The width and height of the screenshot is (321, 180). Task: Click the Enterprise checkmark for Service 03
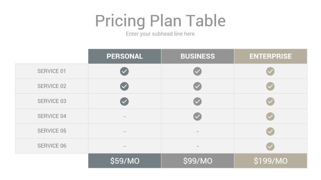pos(270,101)
